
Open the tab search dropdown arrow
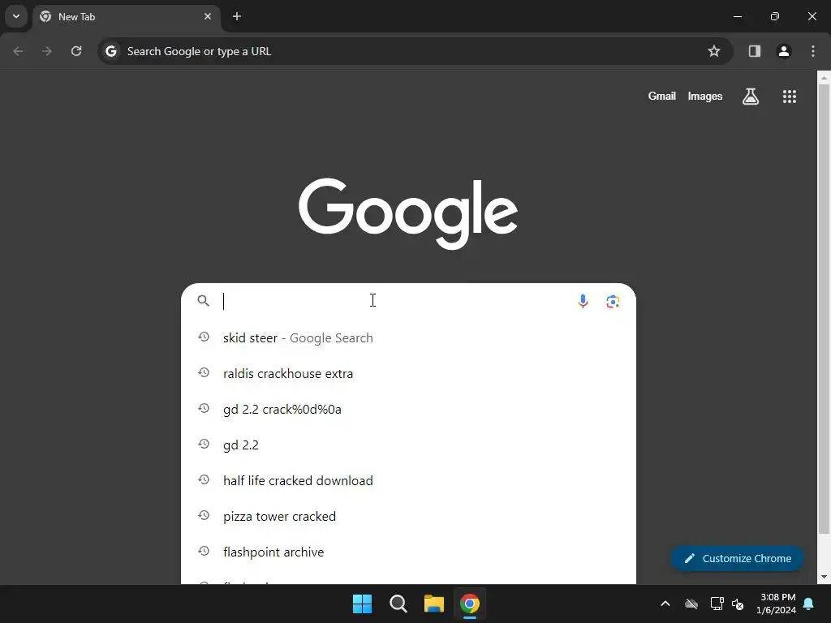click(x=16, y=16)
